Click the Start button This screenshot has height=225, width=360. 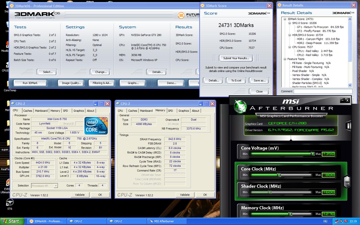(12, 221)
